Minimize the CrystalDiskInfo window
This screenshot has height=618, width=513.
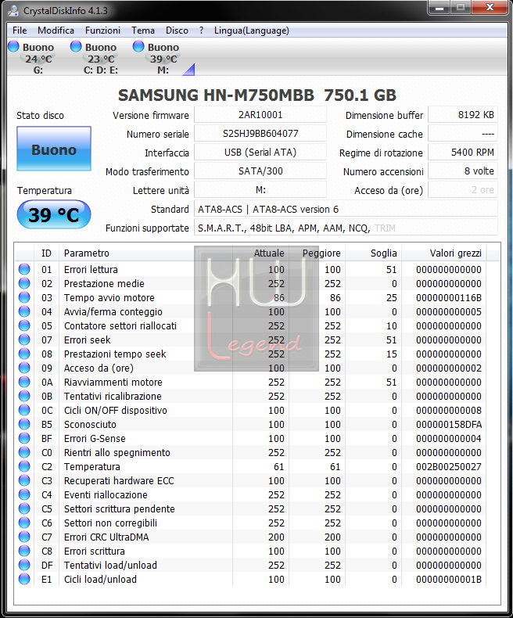coord(439,8)
